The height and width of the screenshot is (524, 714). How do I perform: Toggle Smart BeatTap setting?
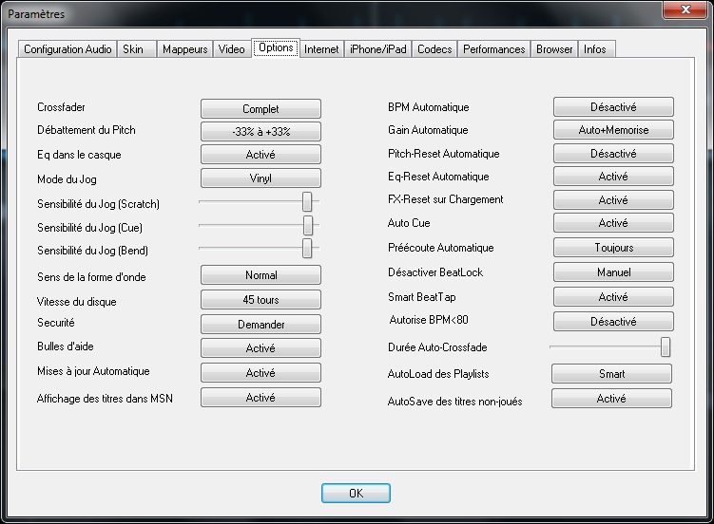(x=613, y=297)
